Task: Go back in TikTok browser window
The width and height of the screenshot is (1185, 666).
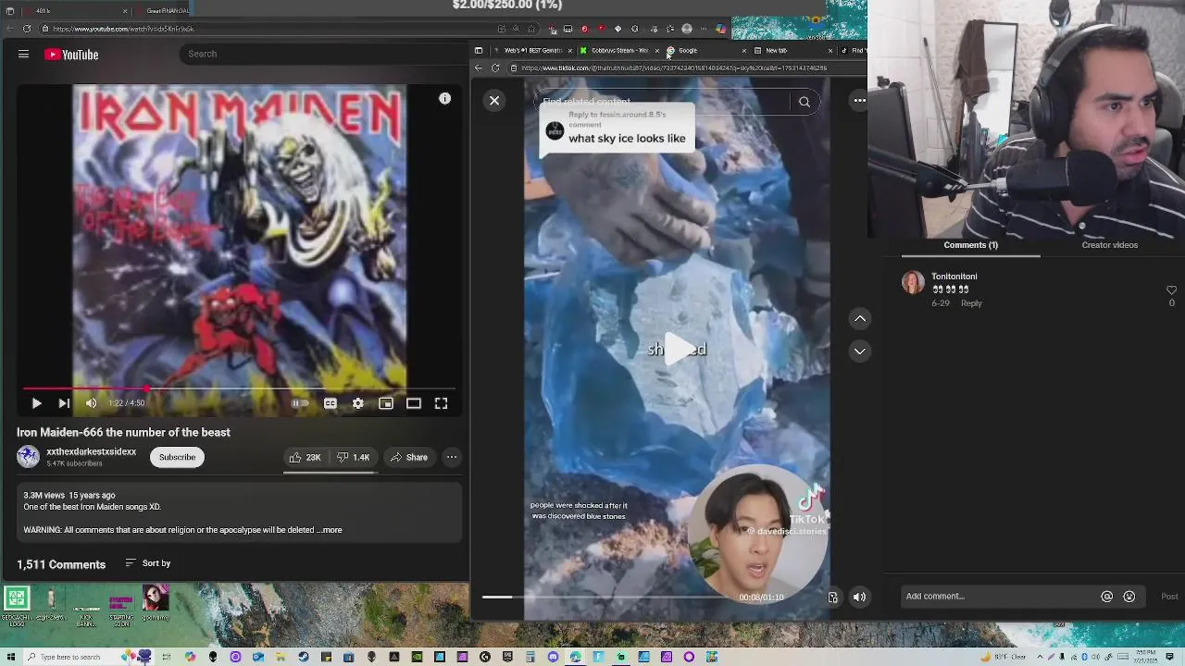Action: click(x=479, y=68)
